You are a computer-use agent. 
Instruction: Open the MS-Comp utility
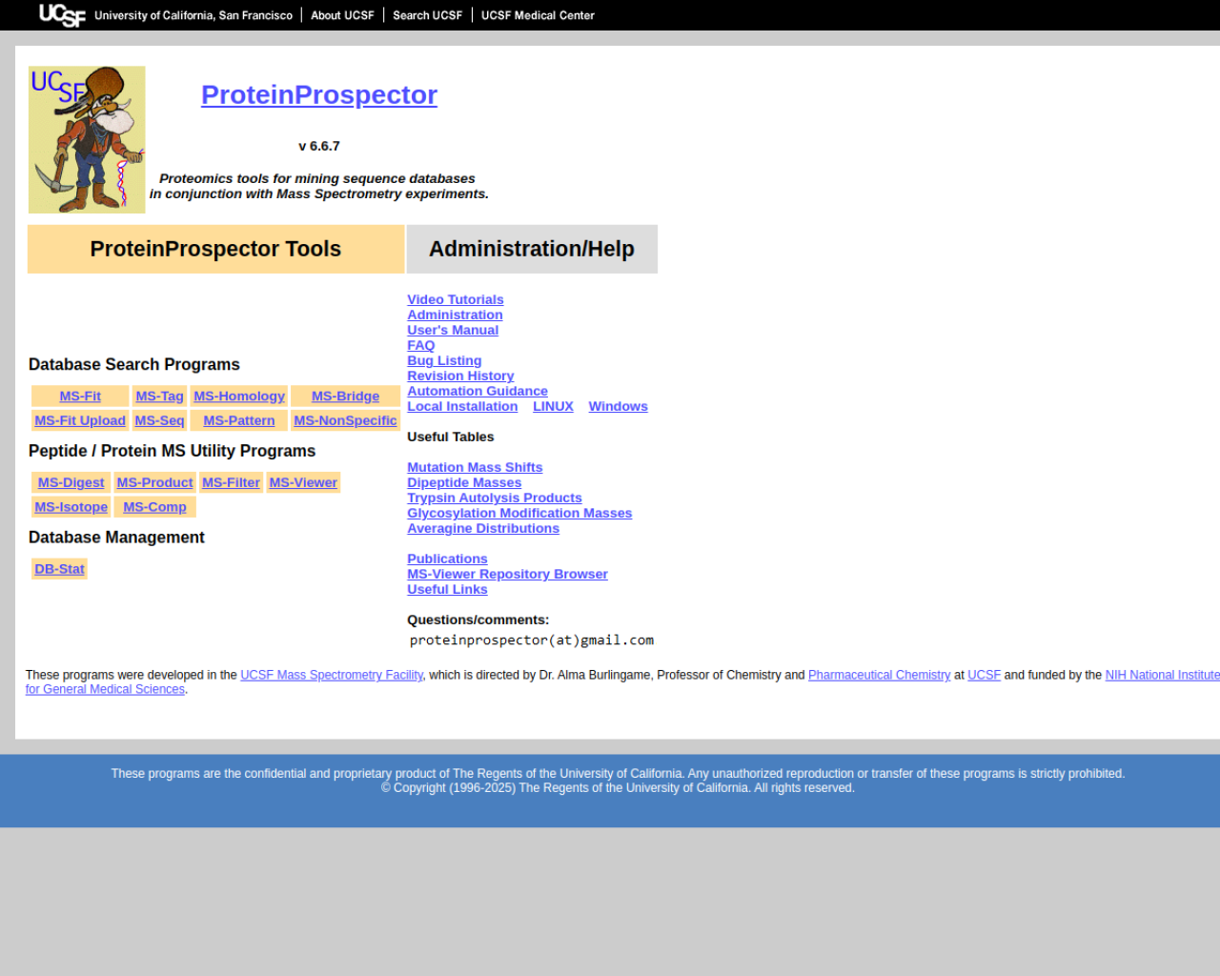click(154, 507)
